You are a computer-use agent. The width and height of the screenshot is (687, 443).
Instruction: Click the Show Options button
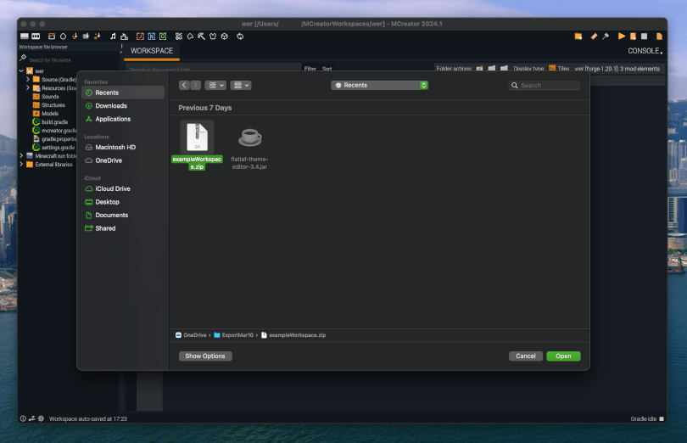(205, 356)
